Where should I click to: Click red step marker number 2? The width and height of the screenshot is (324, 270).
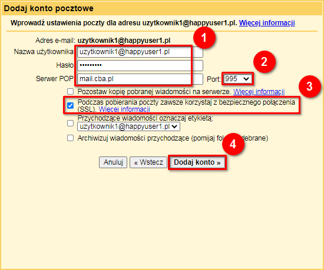point(265,62)
